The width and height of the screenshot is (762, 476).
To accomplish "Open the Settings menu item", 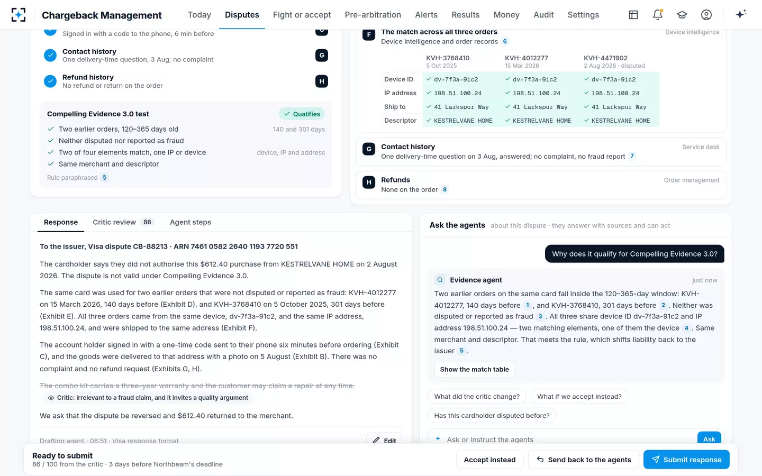I will click(x=583, y=15).
